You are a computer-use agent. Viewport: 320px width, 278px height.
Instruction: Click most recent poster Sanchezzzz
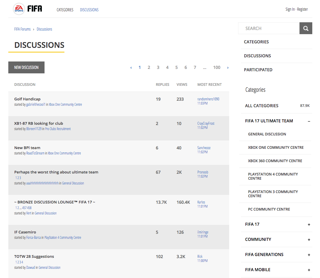tap(204, 148)
